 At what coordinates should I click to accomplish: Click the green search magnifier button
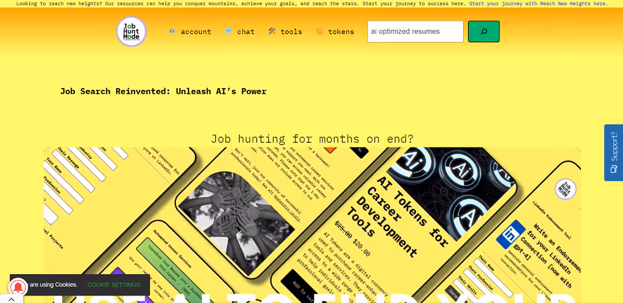[483, 31]
